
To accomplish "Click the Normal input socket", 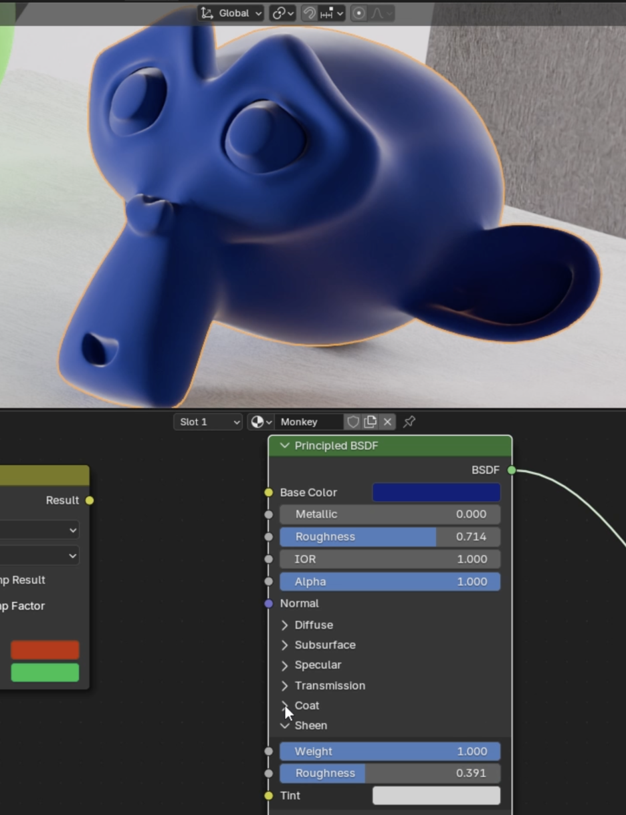I will (x=269, y=603).
